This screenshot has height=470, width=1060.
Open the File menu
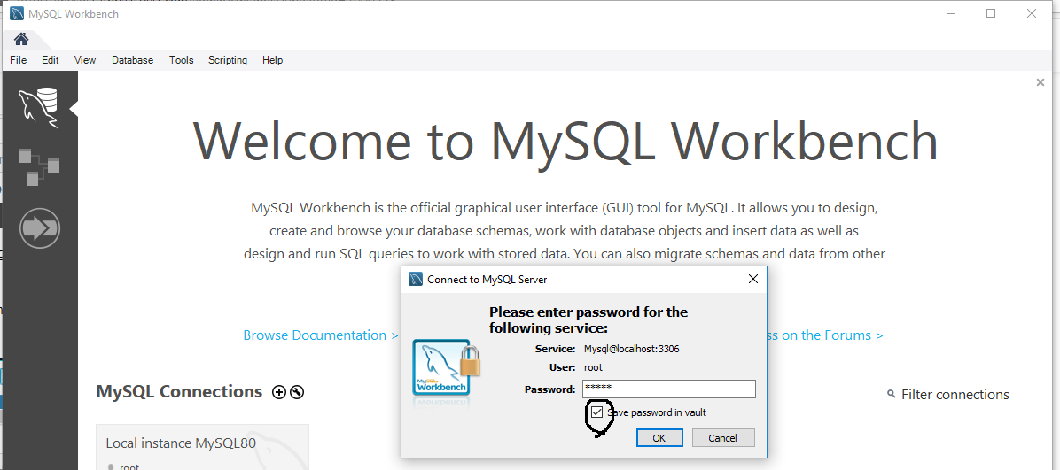click(19, 60)
